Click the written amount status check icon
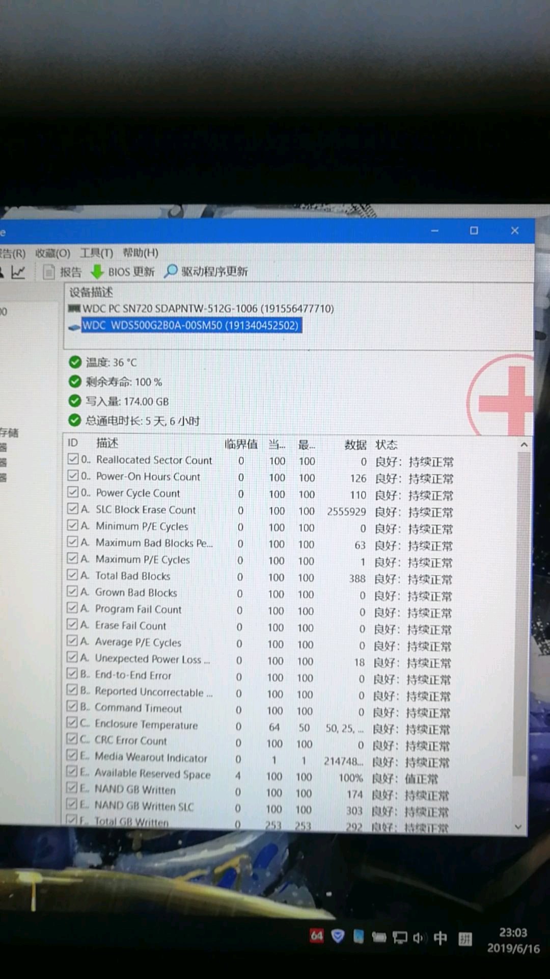 click(75, 401)
